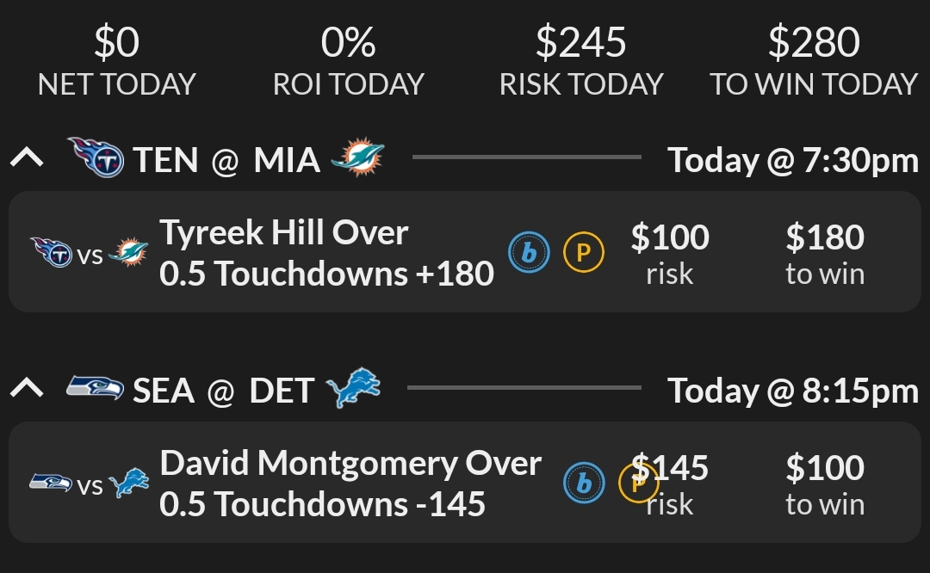The width and height of the screenshot is (930, 573).
Task: Open the David Montgomery Over 0.5 Touchdowns bet
Action: pyautogui.click(x=350, y=485)
